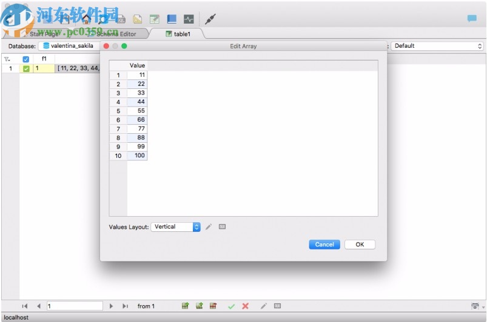Open the SQL editor toolbar icon
The width and height of the screenshot is (487, 322).
click(121, 19)
